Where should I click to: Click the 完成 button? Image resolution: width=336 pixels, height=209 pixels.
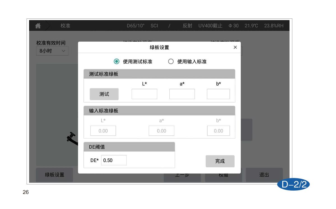pyautogui.click(x=220, y=161)
